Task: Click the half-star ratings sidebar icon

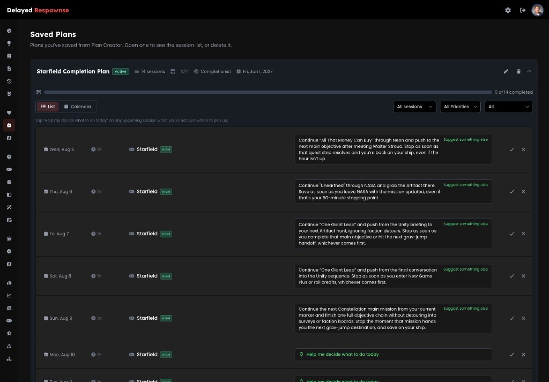Action: pyautogui.click(x=9, y=333)
